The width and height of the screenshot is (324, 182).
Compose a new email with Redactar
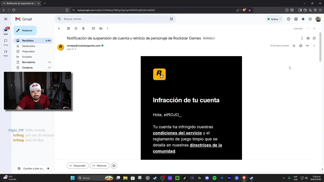[25, 31]
